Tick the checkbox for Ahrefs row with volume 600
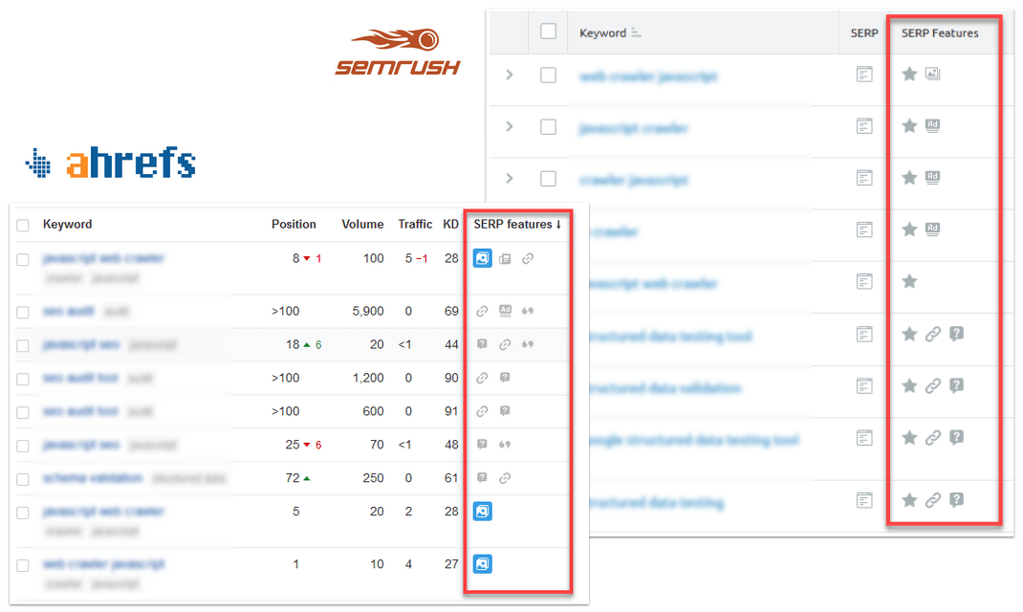Image resolution: width=1023 pixels, height=612 pixels. pos(23,412)
